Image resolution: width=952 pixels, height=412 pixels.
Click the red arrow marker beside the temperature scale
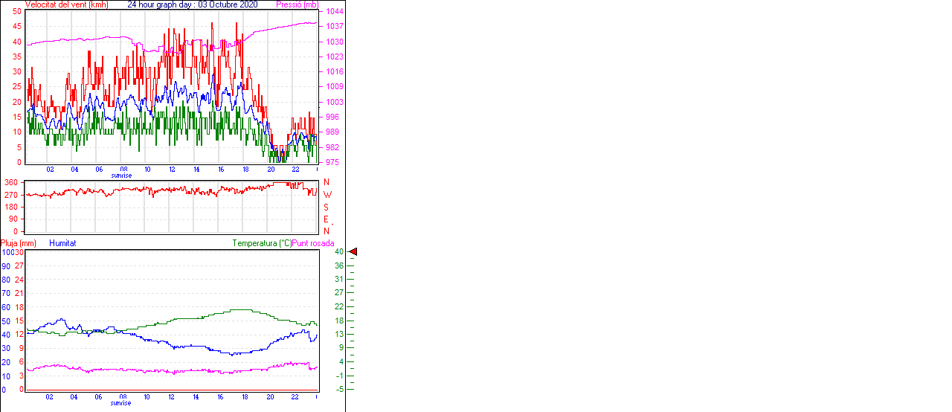[x=353, y=252]
